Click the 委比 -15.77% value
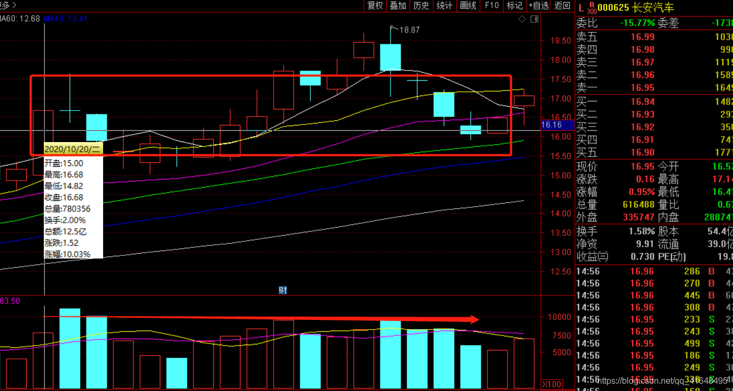 [637, 23]
